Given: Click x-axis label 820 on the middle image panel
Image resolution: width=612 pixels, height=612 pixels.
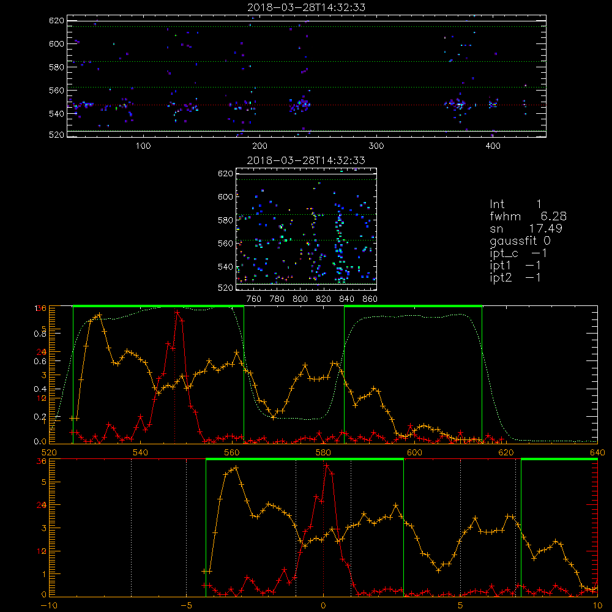Looking at the screenshot, I should click(x=324, y=299).
